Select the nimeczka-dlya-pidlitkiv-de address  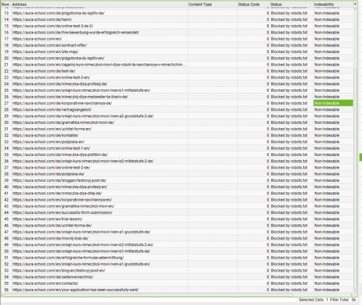click(60, 155)
